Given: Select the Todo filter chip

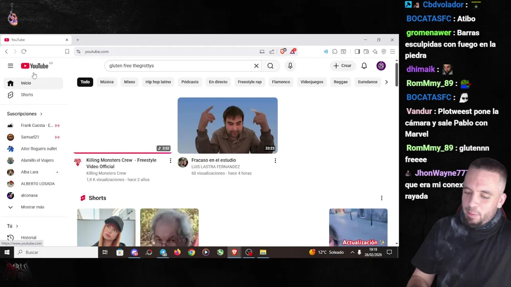Looking at the screenshot, I should (x=85, y=82).
